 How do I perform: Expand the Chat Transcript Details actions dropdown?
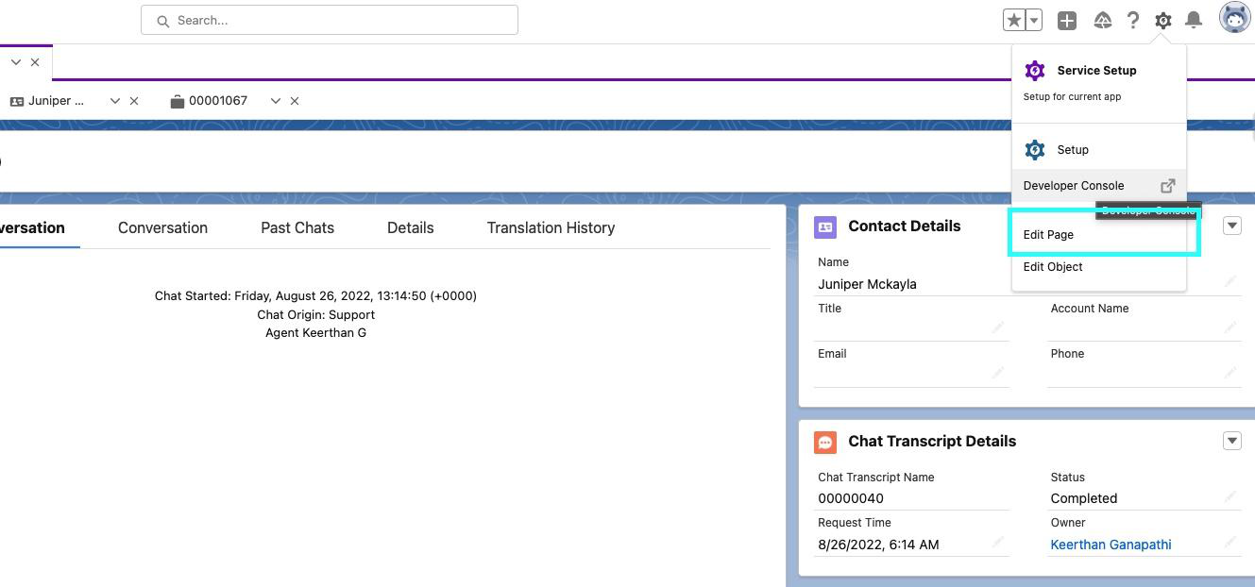[1231, 441]
